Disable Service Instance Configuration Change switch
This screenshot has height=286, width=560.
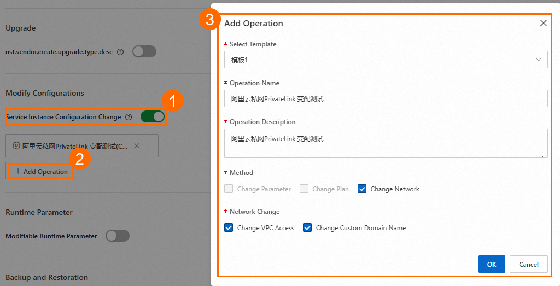click(153, 116)
